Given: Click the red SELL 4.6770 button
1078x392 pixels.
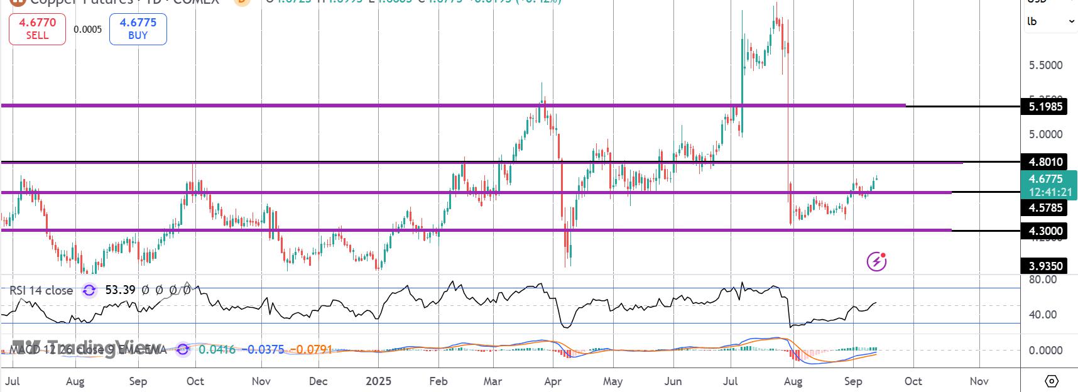Looking at the screenshot, I should 37,29.
